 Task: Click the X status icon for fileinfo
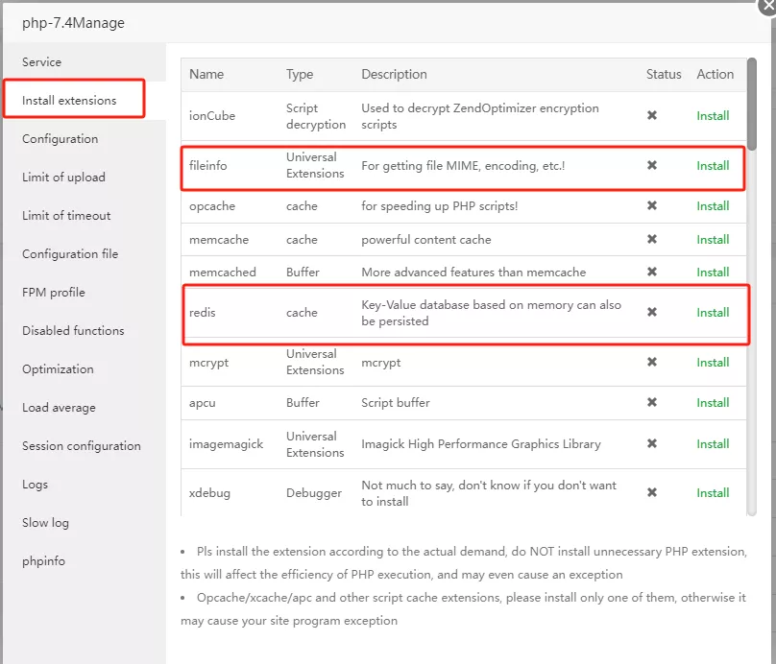[x=652, y=166]
